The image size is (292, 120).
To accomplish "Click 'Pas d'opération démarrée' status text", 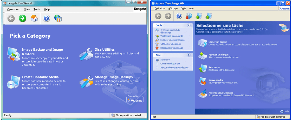I will pos(272,117).
